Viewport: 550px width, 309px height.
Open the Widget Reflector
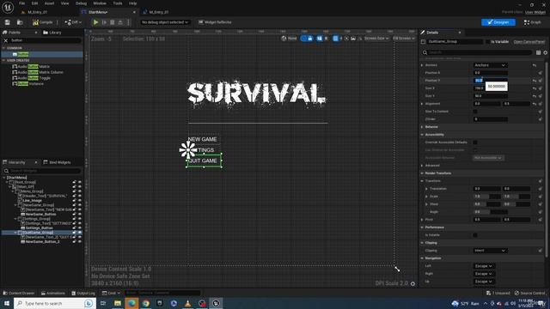[x=215, y=22]
